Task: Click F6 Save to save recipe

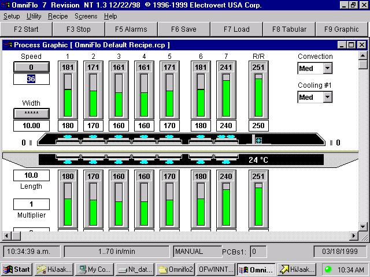Action: coord(184,29)
